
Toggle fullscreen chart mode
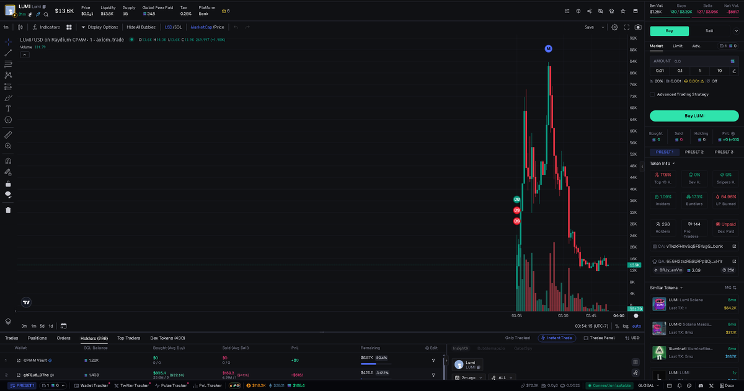[x=627, y=27]
